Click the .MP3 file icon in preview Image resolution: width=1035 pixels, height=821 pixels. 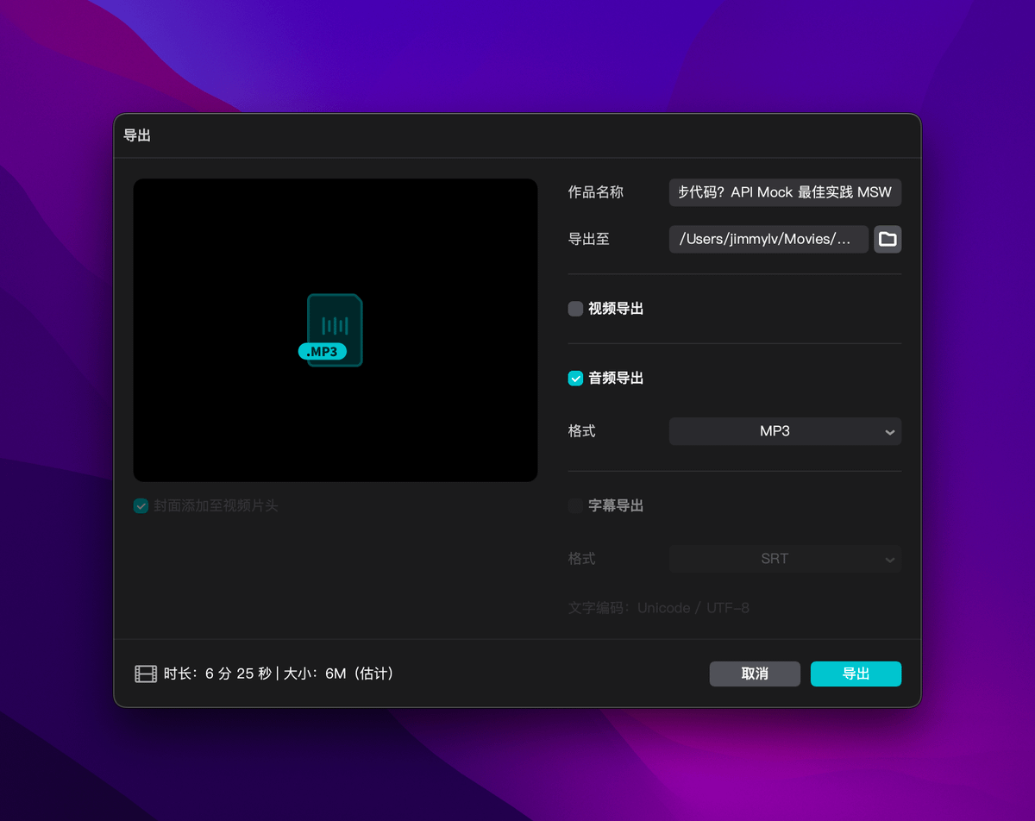click(334, 330)
